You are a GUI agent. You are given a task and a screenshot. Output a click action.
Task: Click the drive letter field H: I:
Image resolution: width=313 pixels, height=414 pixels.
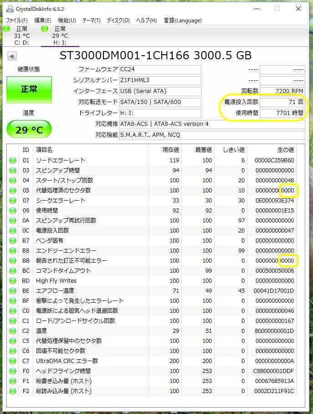click(x=160, y=113)
